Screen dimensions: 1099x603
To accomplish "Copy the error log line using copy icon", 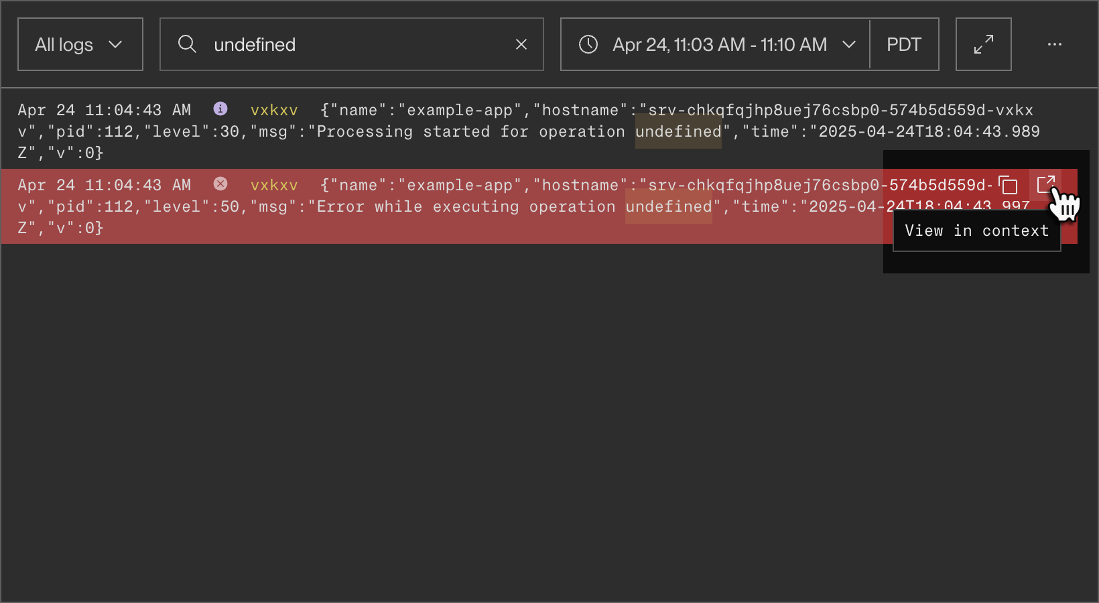I will click(1009, 185).
